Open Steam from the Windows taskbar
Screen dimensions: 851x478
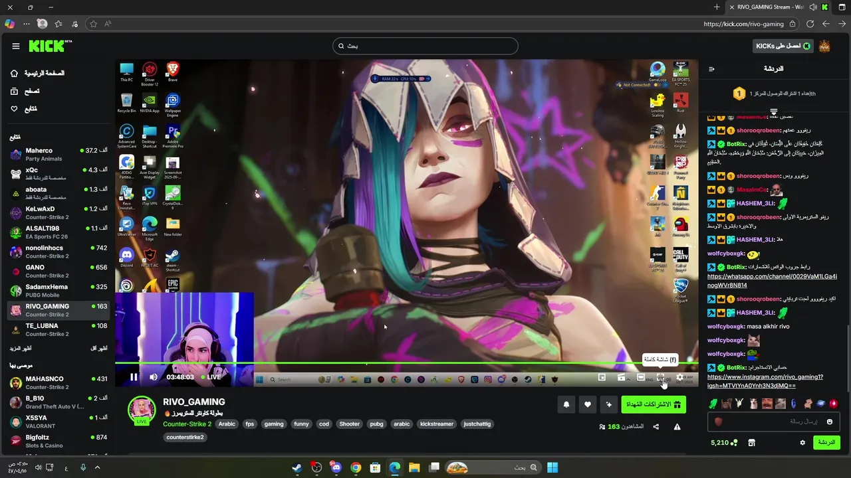pyautogui.click(x=297, y=467)
